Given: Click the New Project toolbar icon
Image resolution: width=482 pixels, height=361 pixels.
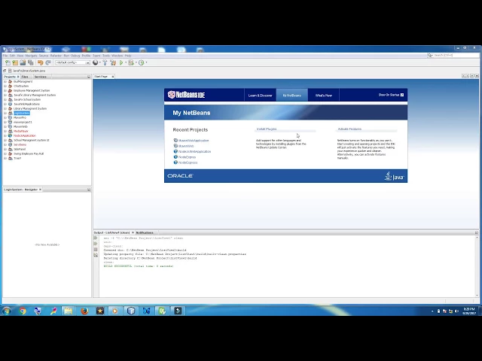Looking at the screenshot, I should coord(15,62).
